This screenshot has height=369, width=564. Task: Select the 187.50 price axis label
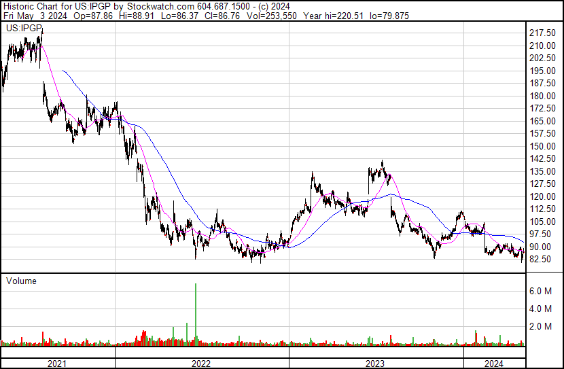[542, 83]
